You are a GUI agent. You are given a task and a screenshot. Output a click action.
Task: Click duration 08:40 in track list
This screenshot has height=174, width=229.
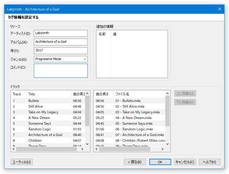[77, 135]
